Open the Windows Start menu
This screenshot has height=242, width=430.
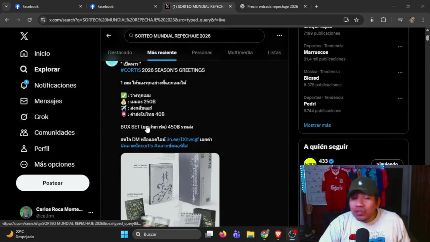tap(124, 234)
